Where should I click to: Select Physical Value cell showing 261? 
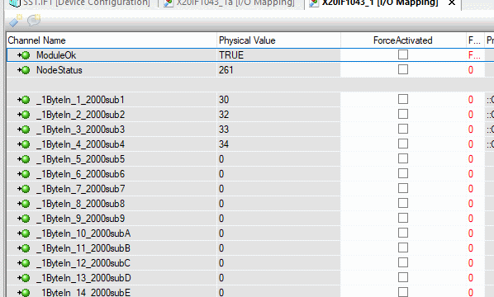(278, 70)
